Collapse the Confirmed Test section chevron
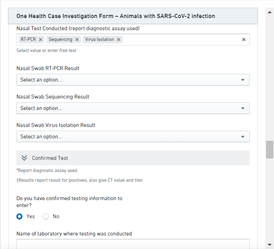 24,158
